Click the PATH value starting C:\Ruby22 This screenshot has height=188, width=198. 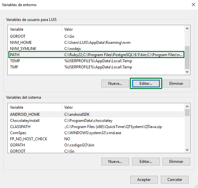pyautogui.click(x=123, y=55)
